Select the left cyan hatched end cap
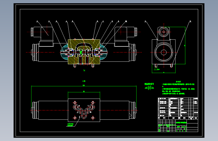Screen dimensions: 218x141 (64, 52)
